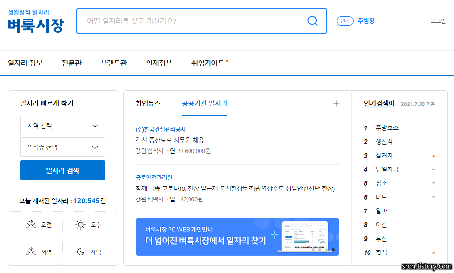Click the 연 23,600,000원 salary text
The height and width of the screenshot is (273, 454).
tap(190, 151)
